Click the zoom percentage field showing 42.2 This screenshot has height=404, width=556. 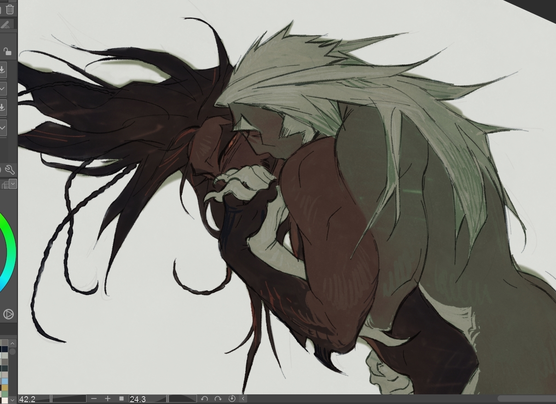click(32, 398)
